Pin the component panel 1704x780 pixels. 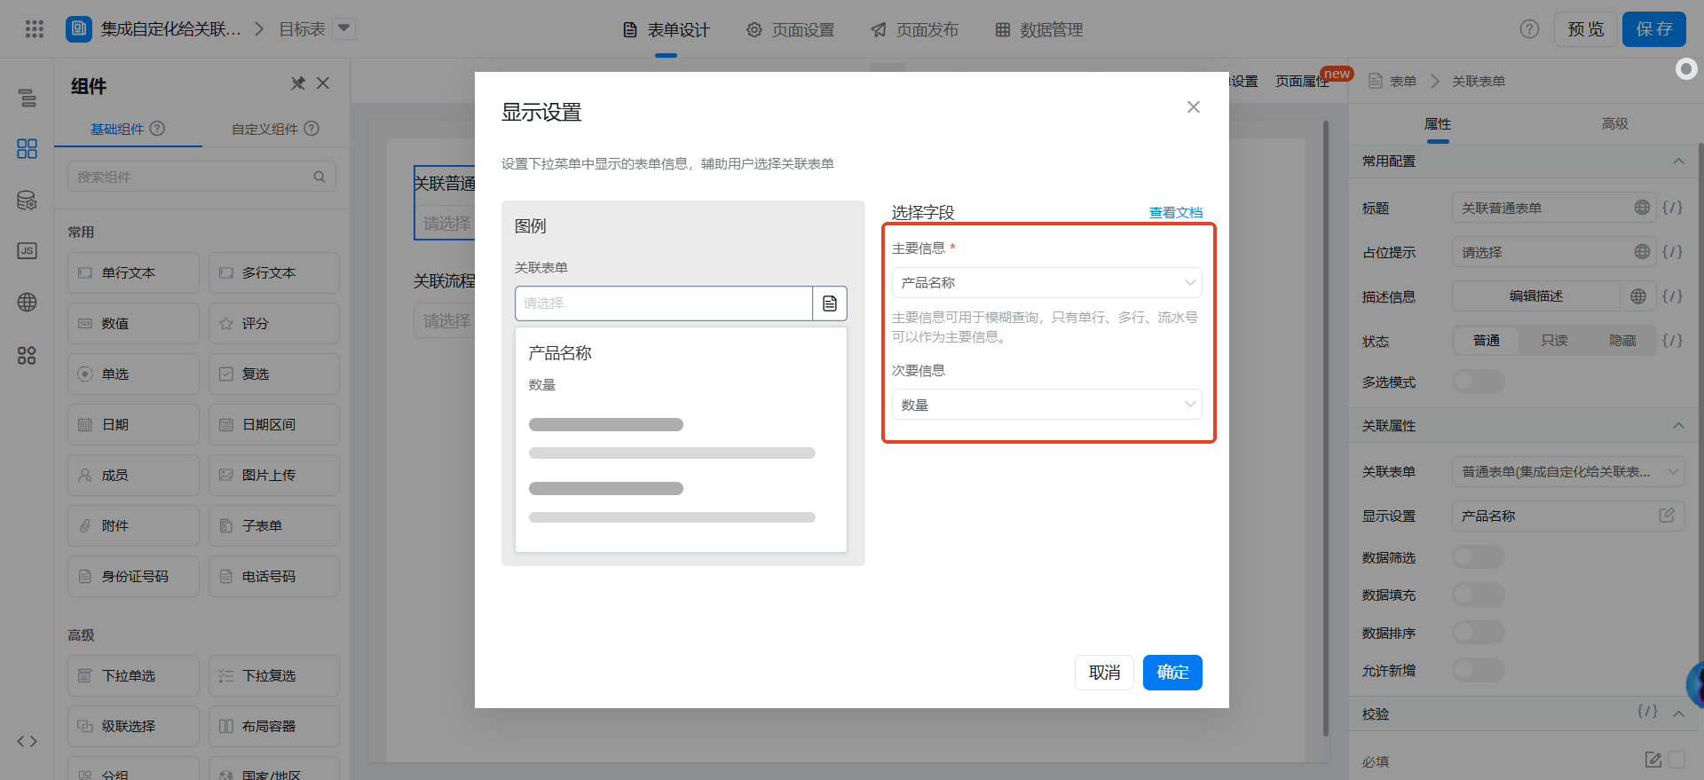pos(298,83)
